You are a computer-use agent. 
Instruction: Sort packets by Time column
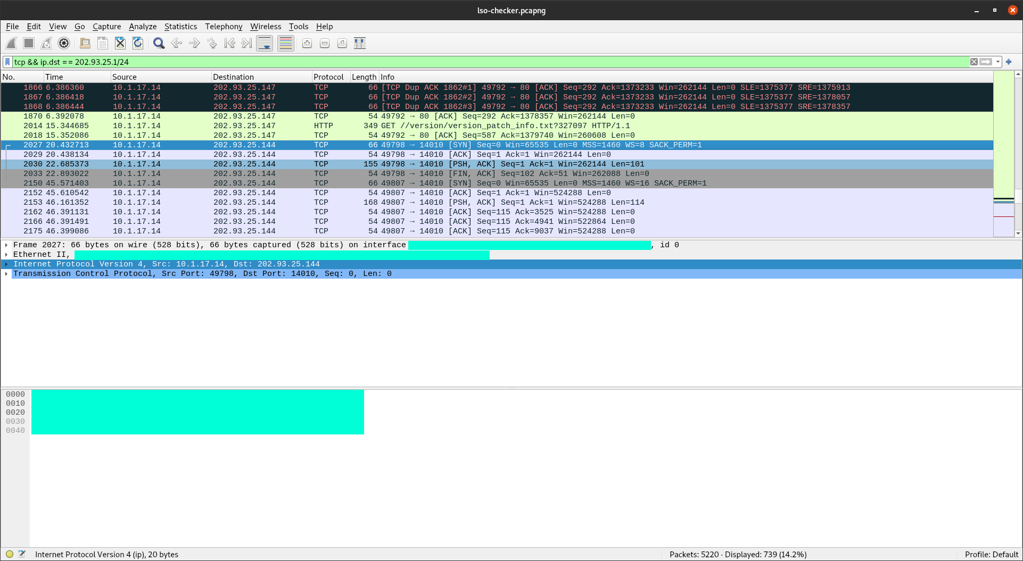pos(77,77)
